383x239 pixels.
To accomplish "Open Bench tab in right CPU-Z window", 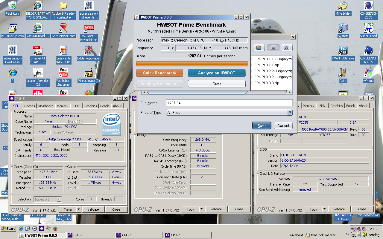I will [x=351, y=106].
